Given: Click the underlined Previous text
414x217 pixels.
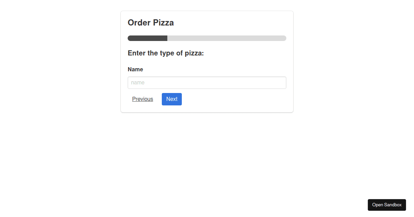Looking at the screenshot, I should (x=142, y=99).
